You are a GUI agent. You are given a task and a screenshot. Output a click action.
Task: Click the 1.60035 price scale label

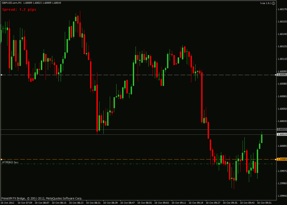(x=282, y=121)
